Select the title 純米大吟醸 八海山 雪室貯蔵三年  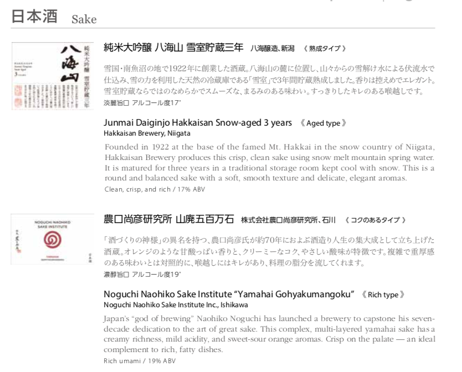(173, 48)
